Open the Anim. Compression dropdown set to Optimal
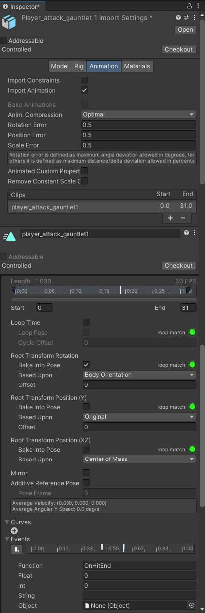The width and height of the screenshot is (205, 613). (x=138, y=114)
